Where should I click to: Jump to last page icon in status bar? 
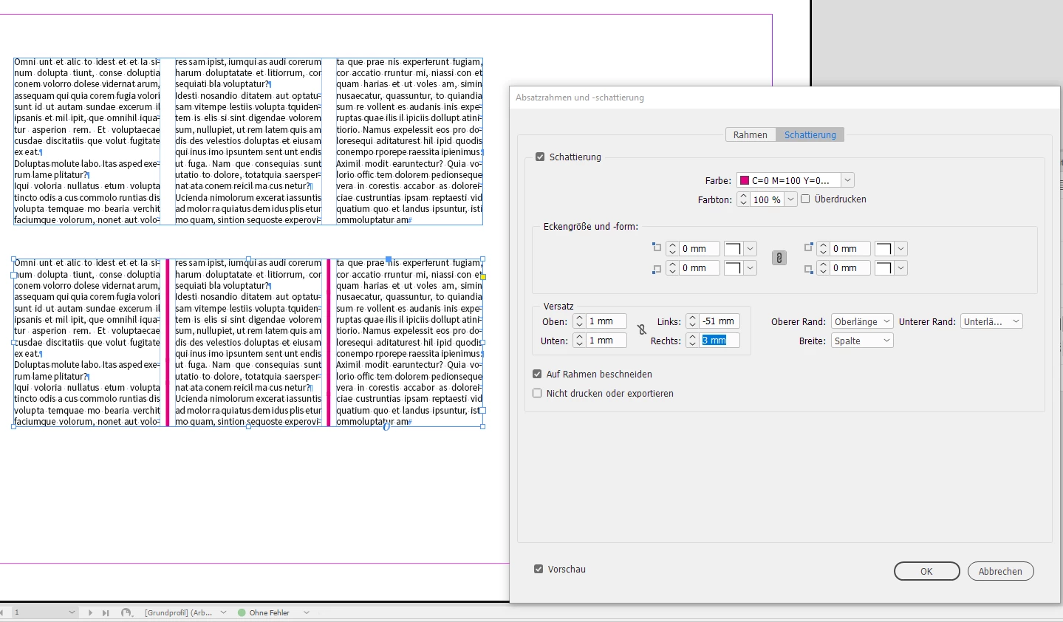pyautogui.click(x=106, y=612)
